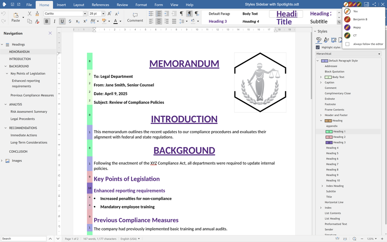Expand Index Heading style in tree
Screen dimensions: 387x242
[322, 186]
